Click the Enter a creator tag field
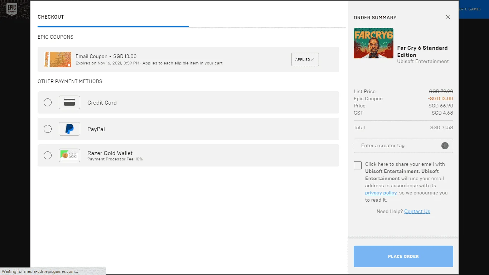Viewport: 489px width, 275px height. 403,146
